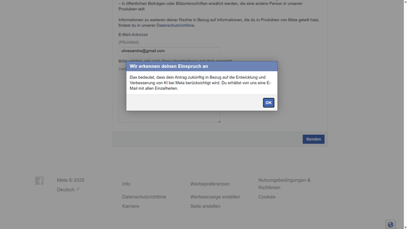Click the E-Mail-Adresse input field
407x229 pixels.
pyautogui.click(x=169, y=51)
